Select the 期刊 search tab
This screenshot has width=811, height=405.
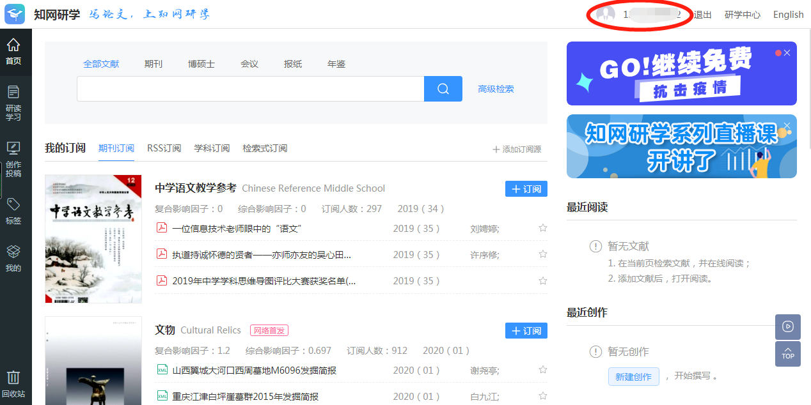(154, 64)
